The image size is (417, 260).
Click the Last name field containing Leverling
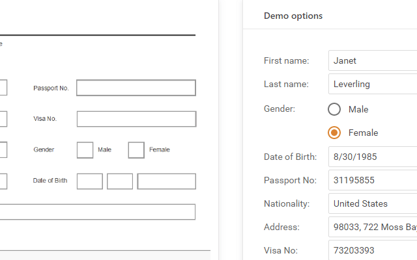pos(373,84)
